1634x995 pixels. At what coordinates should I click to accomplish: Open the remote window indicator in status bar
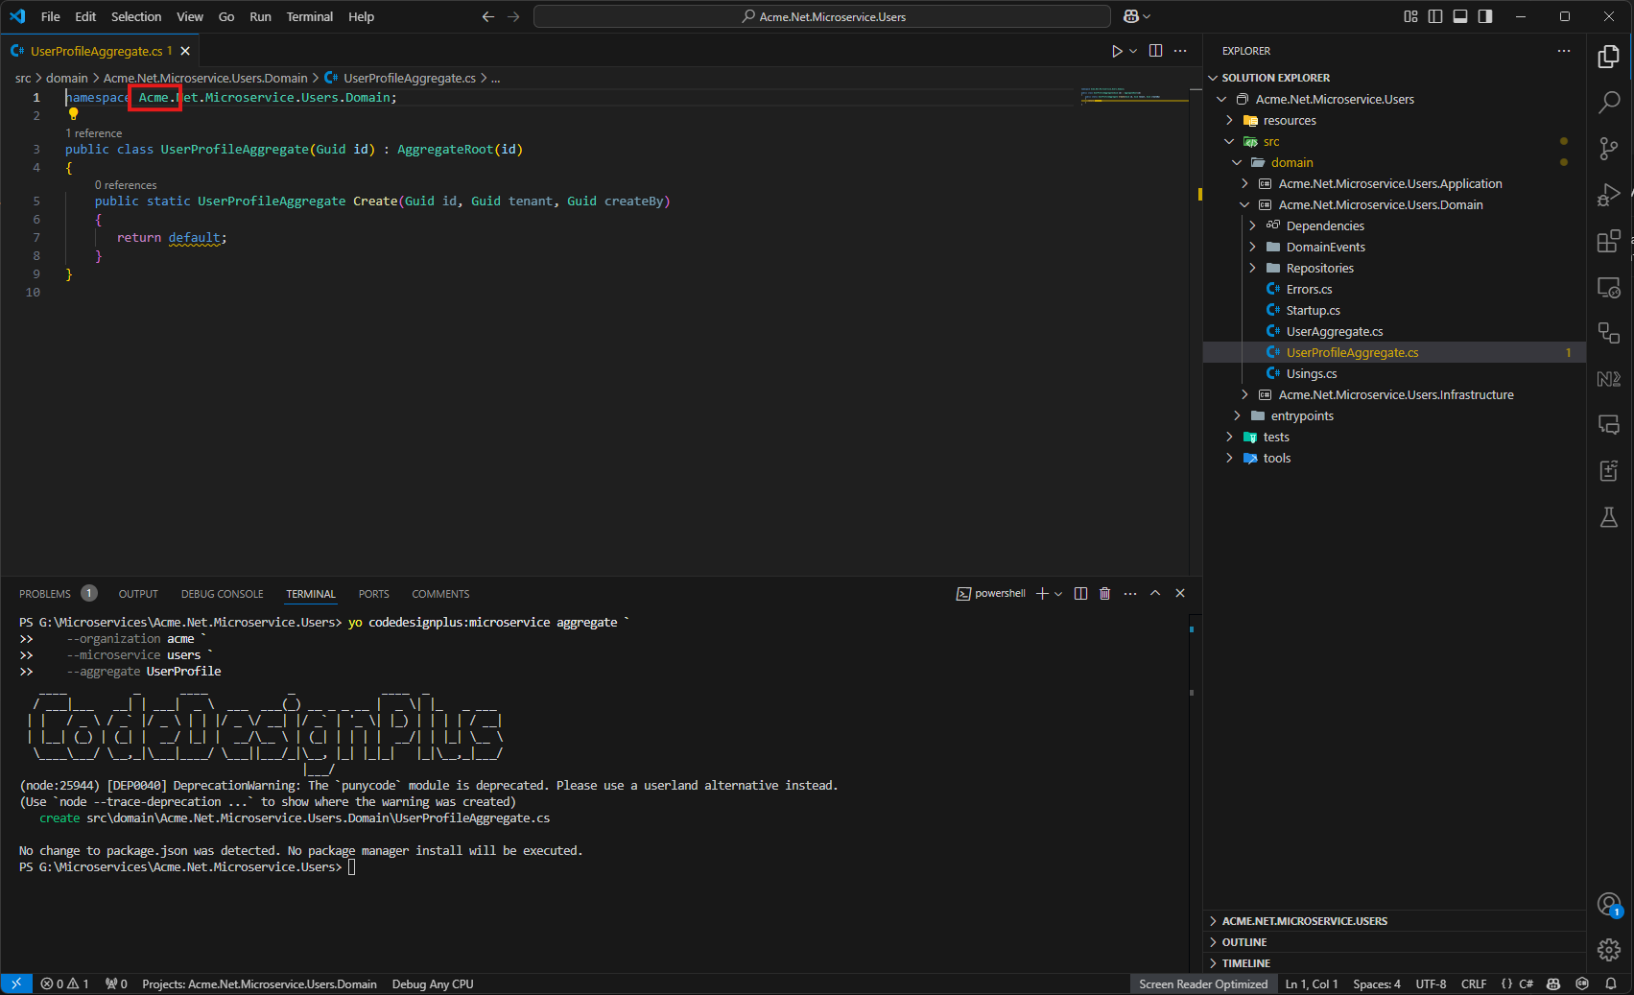16,983
